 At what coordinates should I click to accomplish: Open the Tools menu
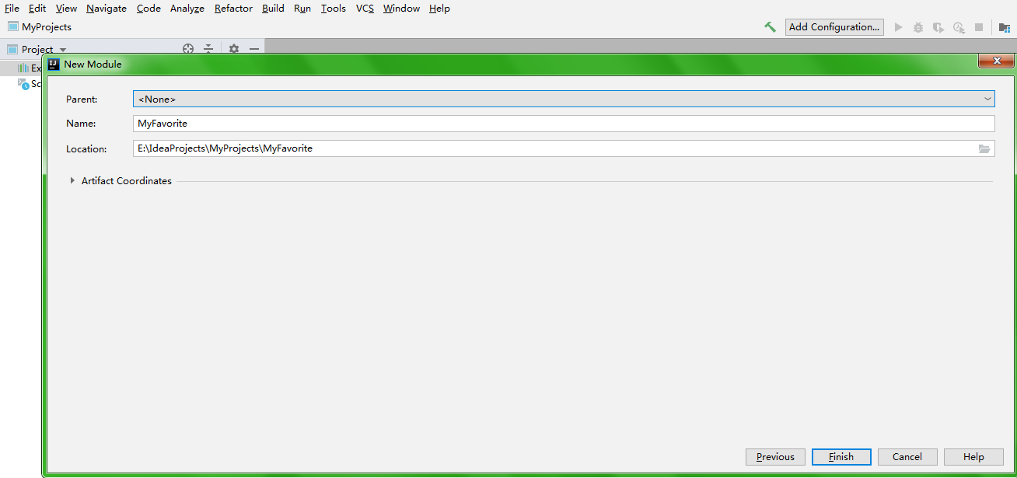334,9
